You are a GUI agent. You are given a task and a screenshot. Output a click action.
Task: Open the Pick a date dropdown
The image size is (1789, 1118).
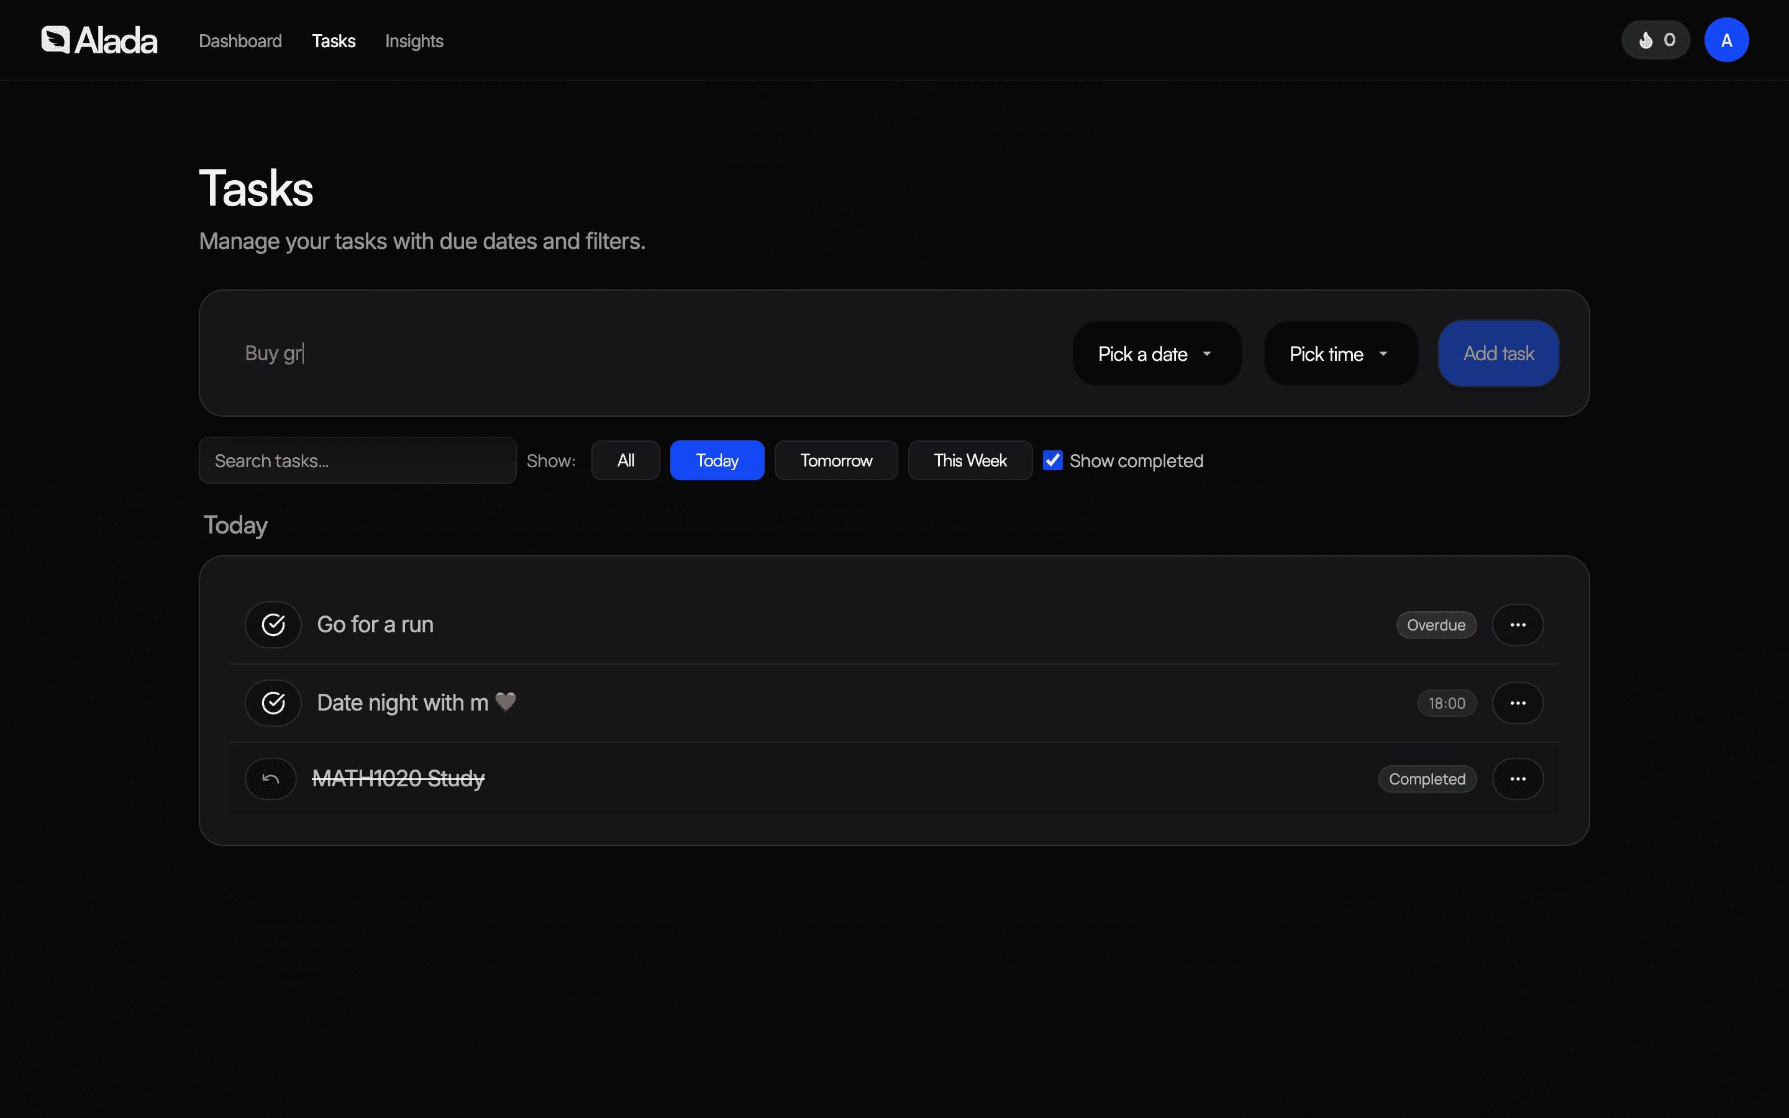coord(1155,353)
